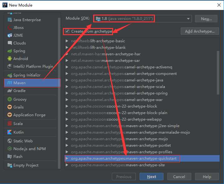Select the camel-archetype-war row
The height and width of the screenshot is (184, 224).
tap(142, 100)
